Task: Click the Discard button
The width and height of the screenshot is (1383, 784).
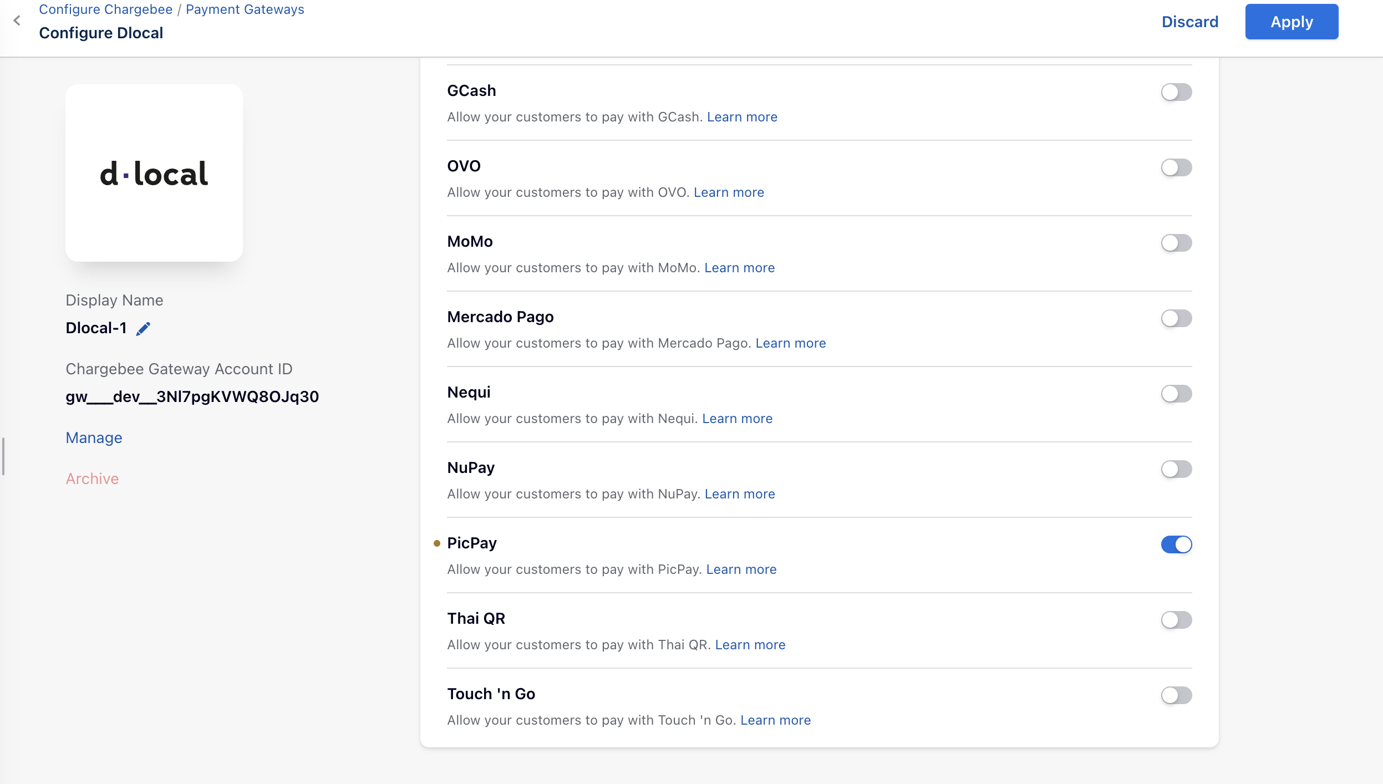Action: click(x=1190, y=22)
